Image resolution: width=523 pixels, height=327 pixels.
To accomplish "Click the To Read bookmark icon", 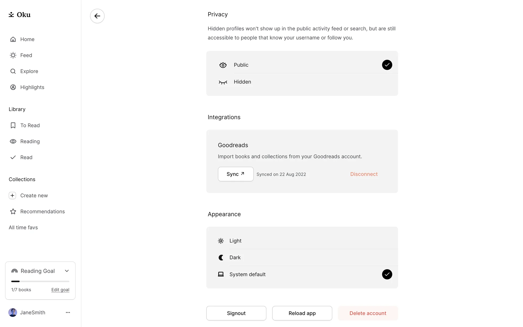I will coord(13,125).
